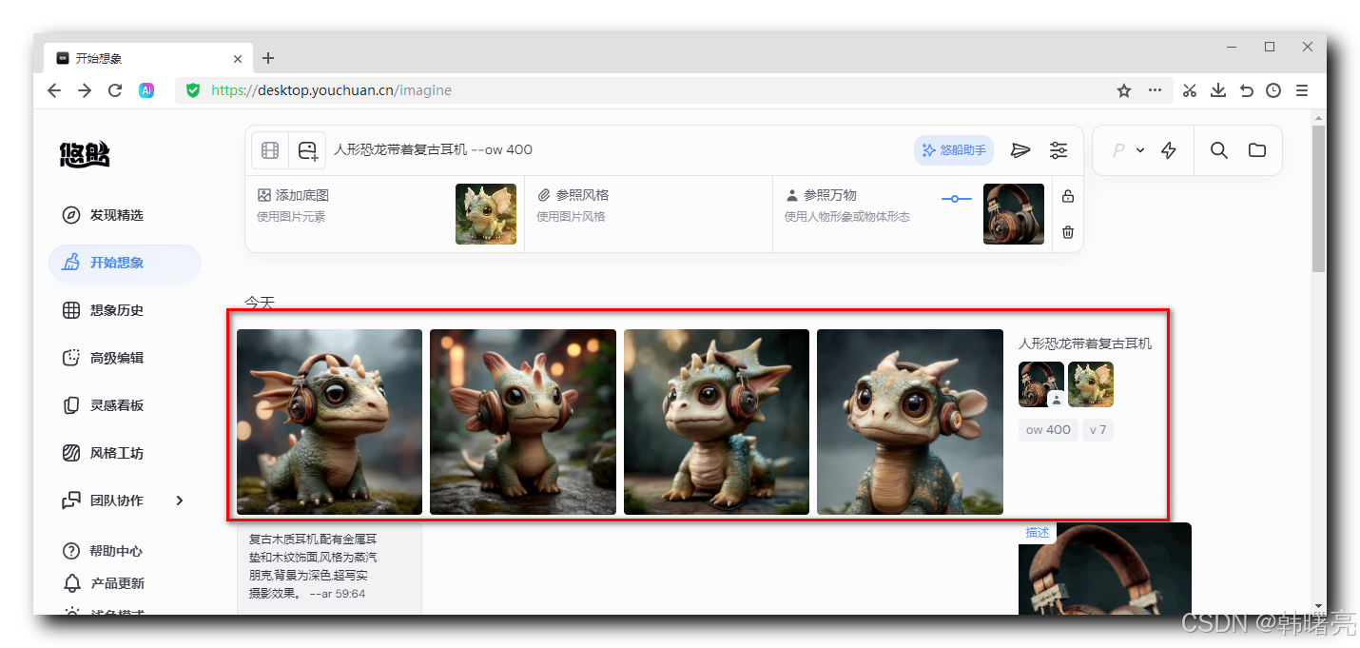
Task: Toggle the lock icon on reference panel
Action: point(1068,196)
